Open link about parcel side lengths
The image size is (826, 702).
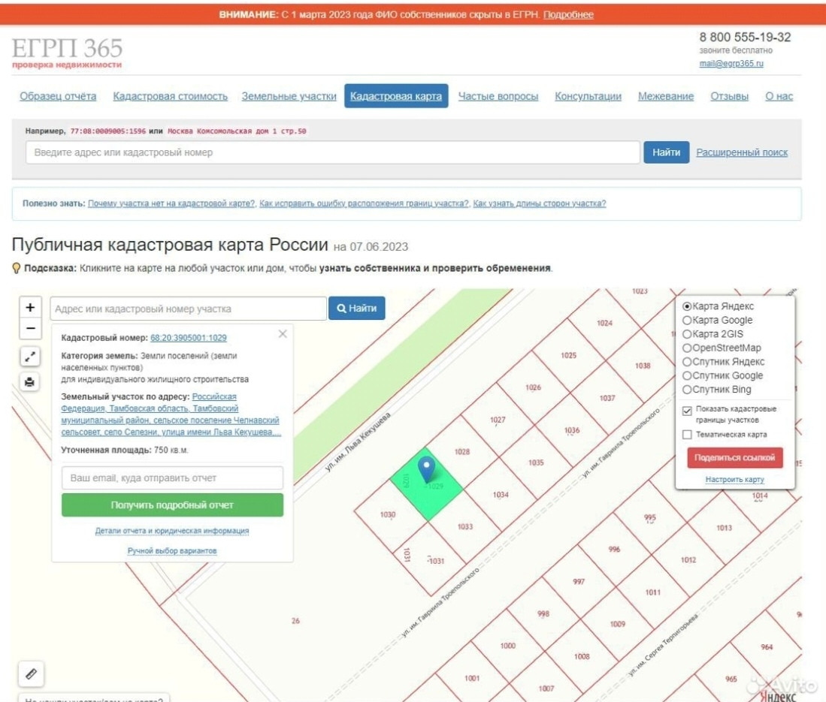(540, 203)
